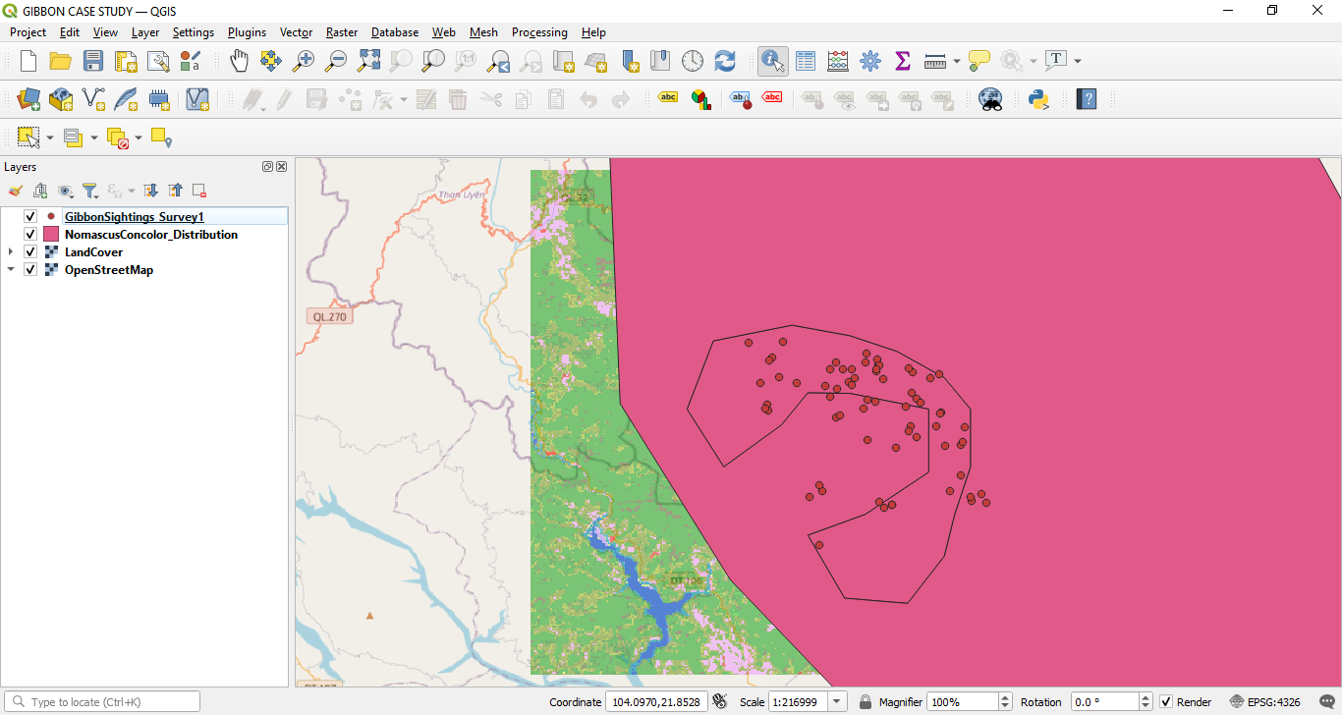Click the Zoom In magnifier tool
The image size is (1342, 715).
(x=304, y=61)
